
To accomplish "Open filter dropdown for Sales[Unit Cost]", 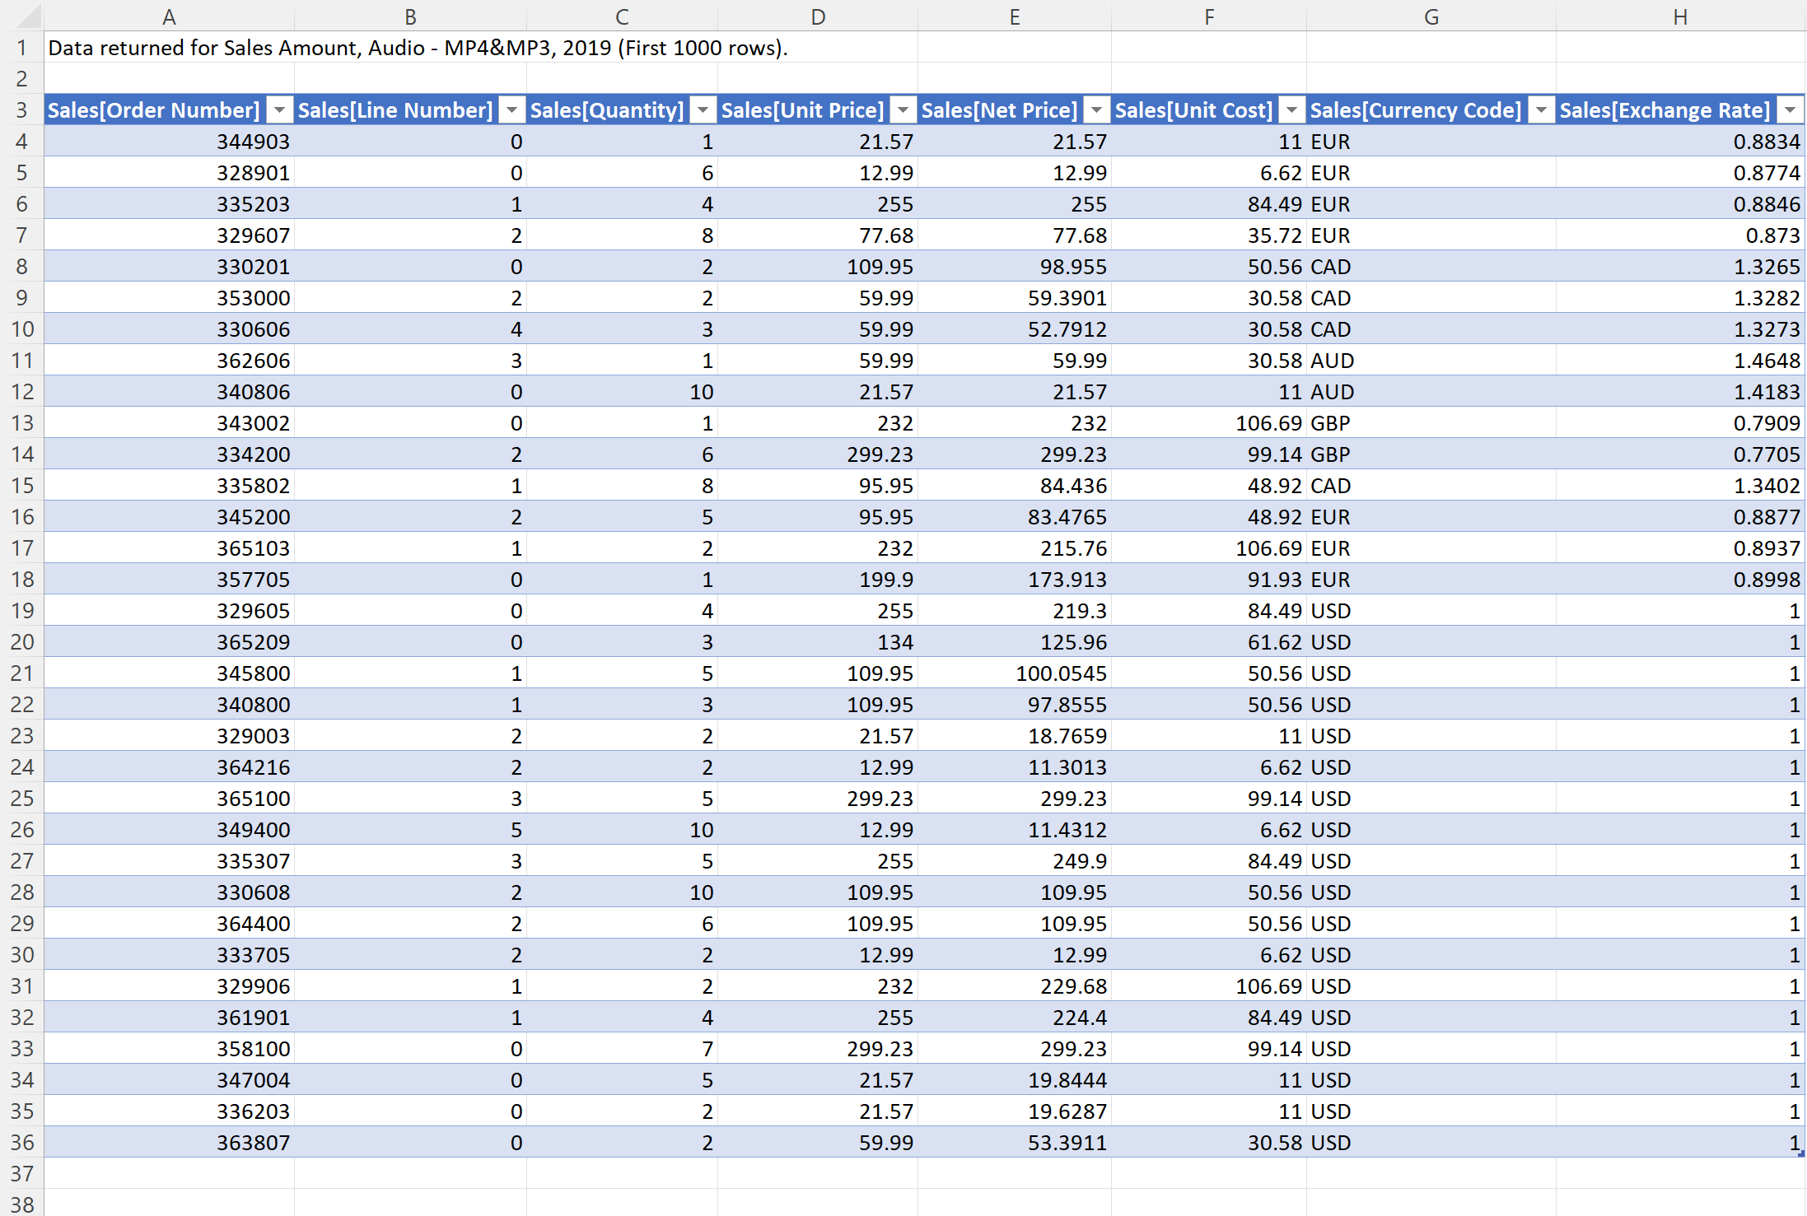I will [x=1292, y=110].
